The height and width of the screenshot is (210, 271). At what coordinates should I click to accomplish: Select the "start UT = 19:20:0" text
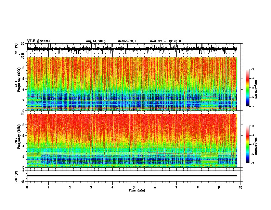165,41
